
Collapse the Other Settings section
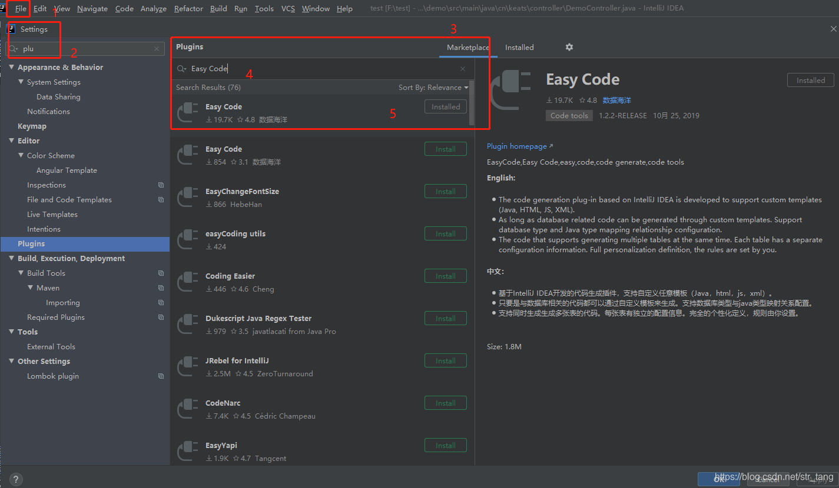click(12, 362)
